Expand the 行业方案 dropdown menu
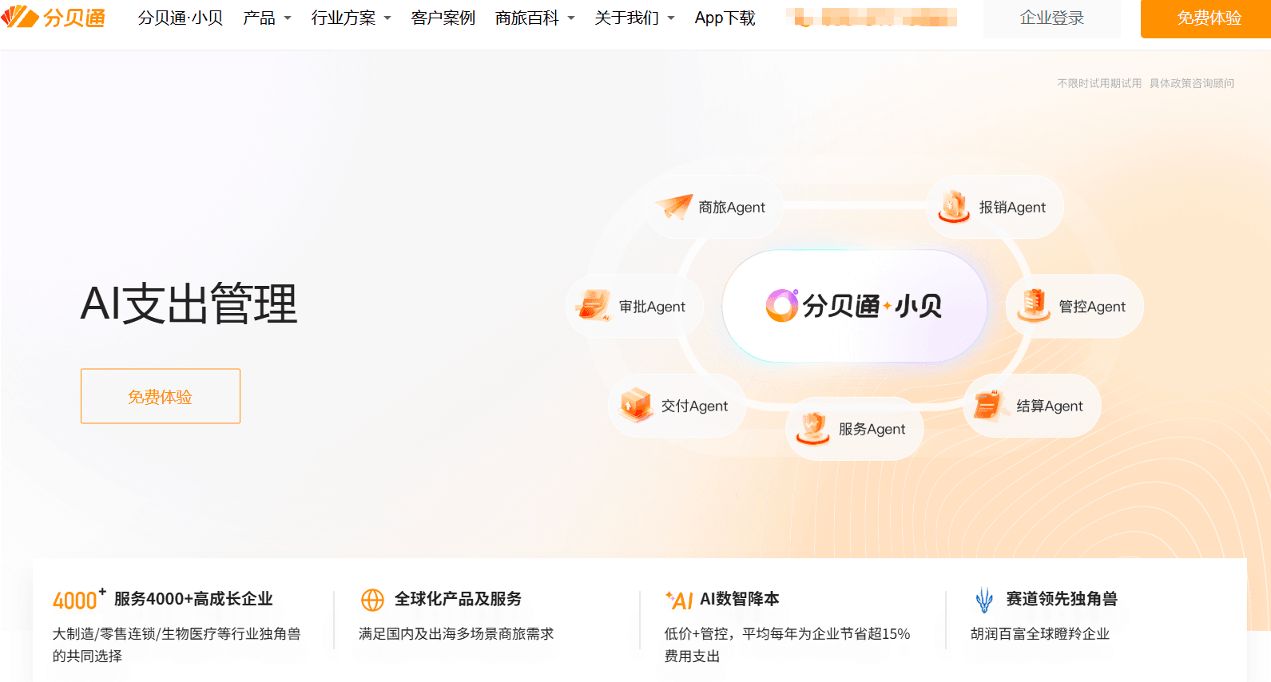Screen dimensions: 1271x682 351,18
